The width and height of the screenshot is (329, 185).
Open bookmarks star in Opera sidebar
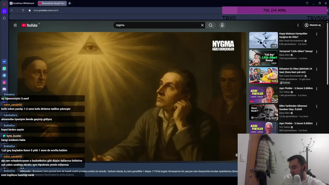point(4,18)
